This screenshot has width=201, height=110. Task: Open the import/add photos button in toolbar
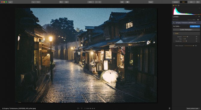click(10, 2)
